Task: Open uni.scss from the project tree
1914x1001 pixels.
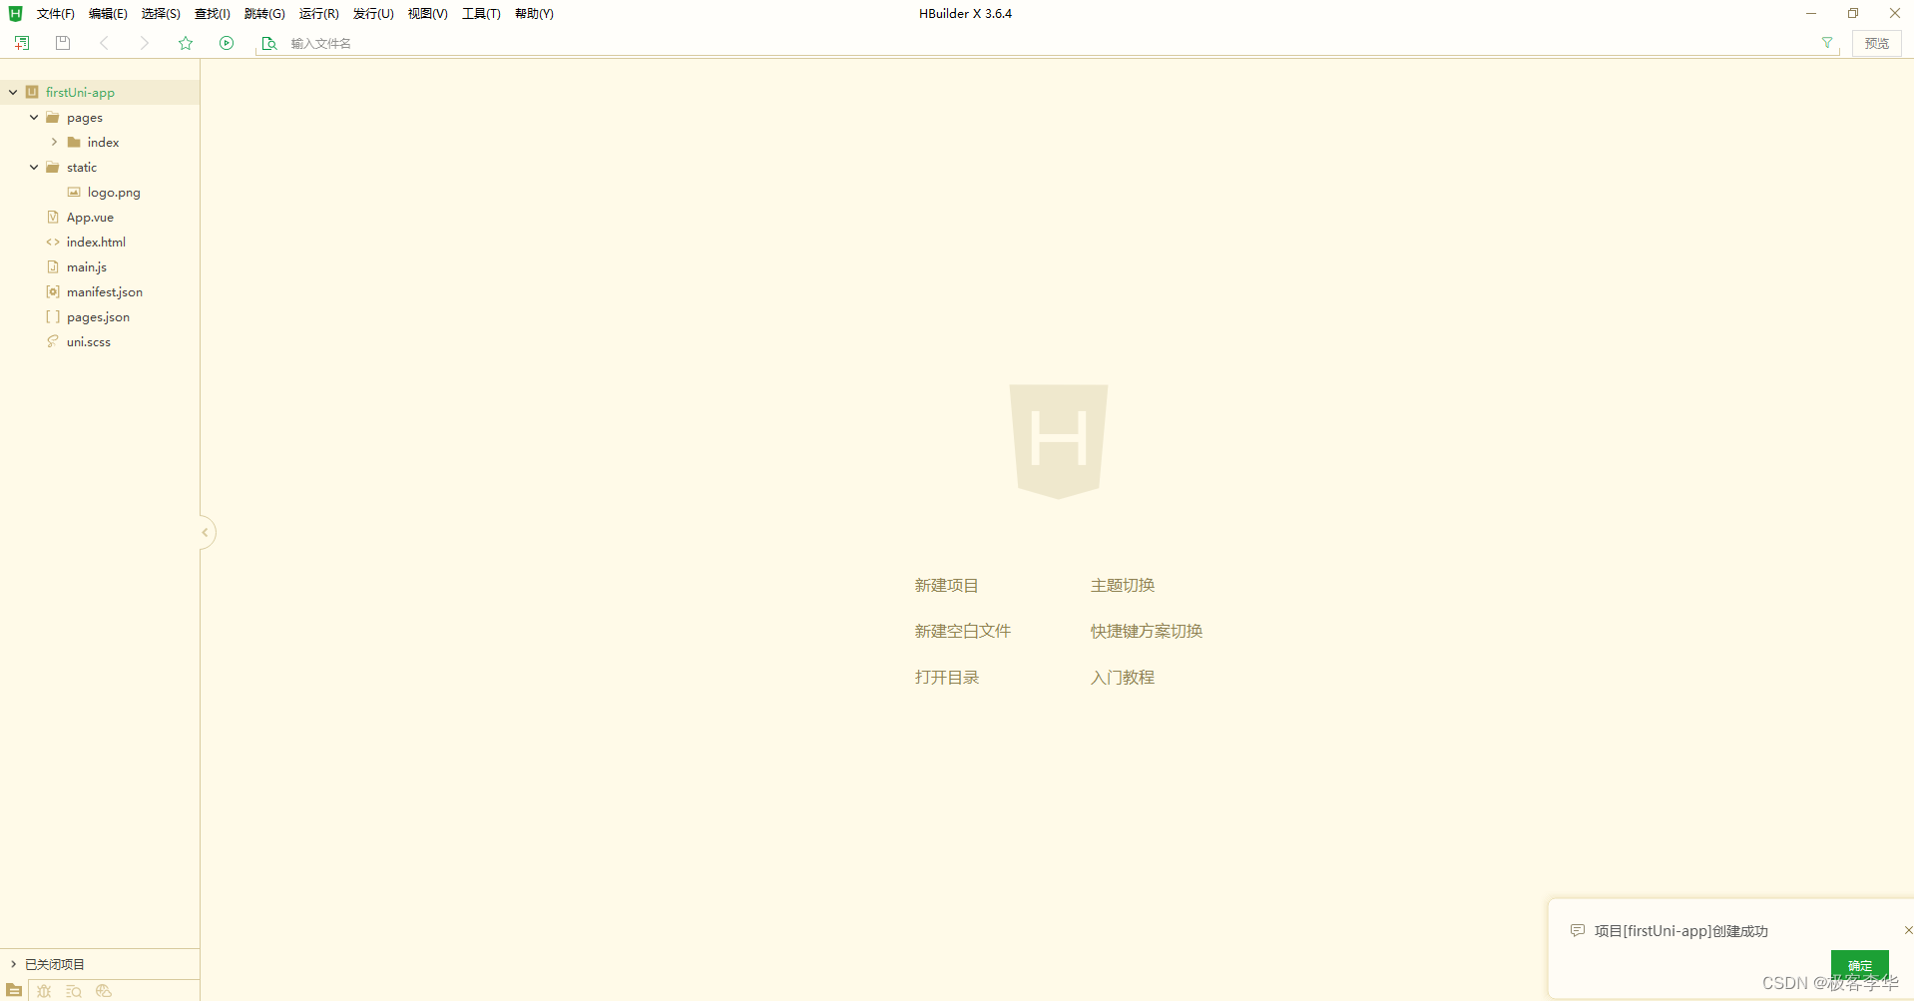Action: 89,341
